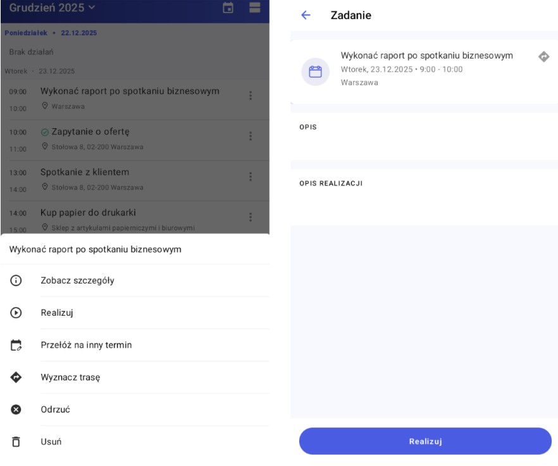Switch view with the list layout icon
Viewport: 558px width, 466px height.
[x=255, y=8]
